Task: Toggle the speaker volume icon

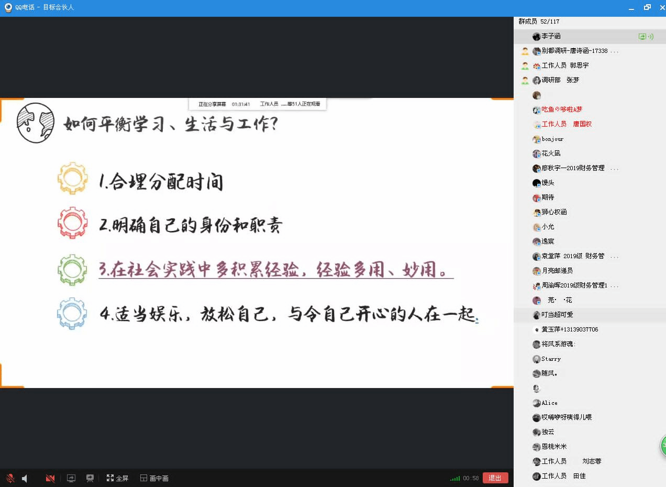Action: click(25, 478)
